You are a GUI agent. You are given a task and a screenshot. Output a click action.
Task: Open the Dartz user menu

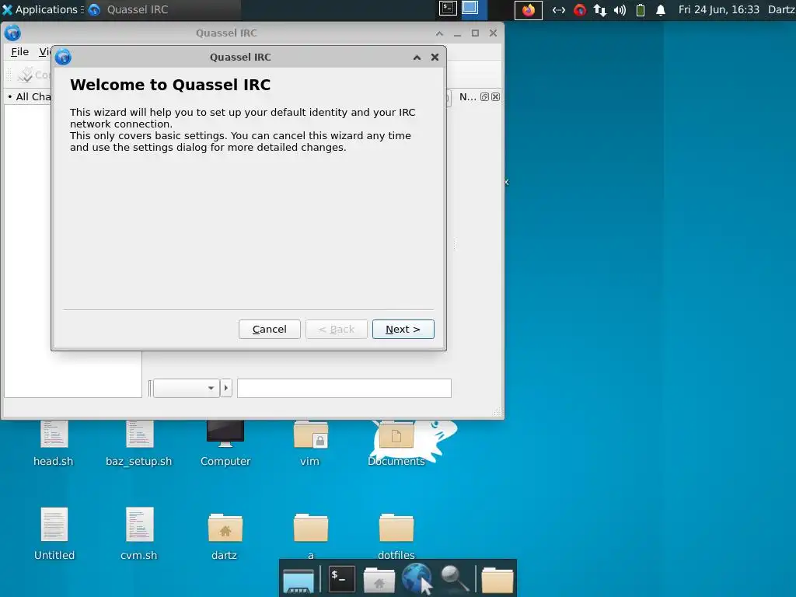click(781, 9)
